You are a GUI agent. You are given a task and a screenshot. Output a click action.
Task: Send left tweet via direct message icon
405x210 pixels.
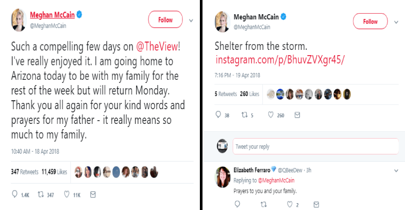[x=93, y=195]
